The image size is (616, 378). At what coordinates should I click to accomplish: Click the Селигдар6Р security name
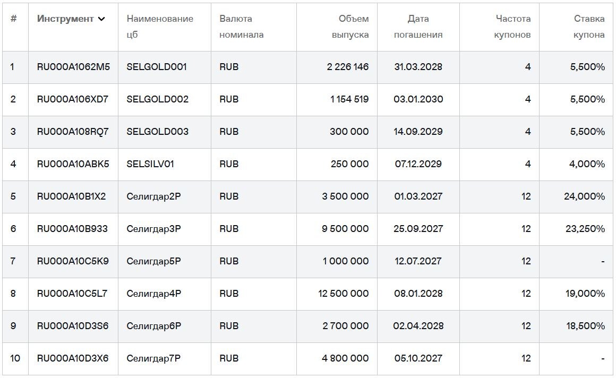click(x=154, y=326)
